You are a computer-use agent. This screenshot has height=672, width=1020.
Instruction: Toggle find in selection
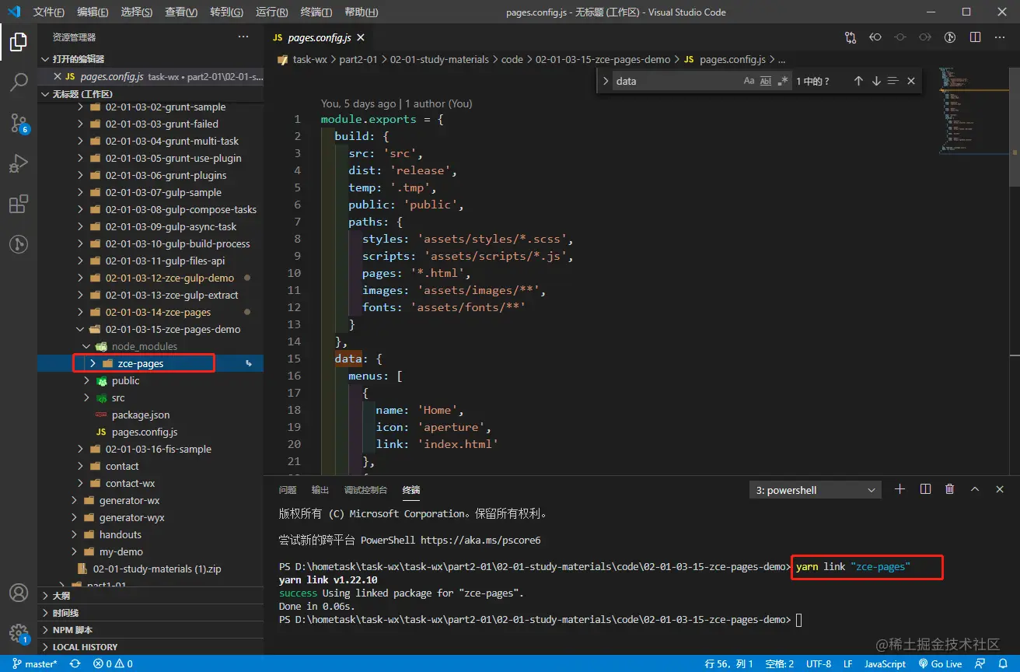[x=893, y=81]
